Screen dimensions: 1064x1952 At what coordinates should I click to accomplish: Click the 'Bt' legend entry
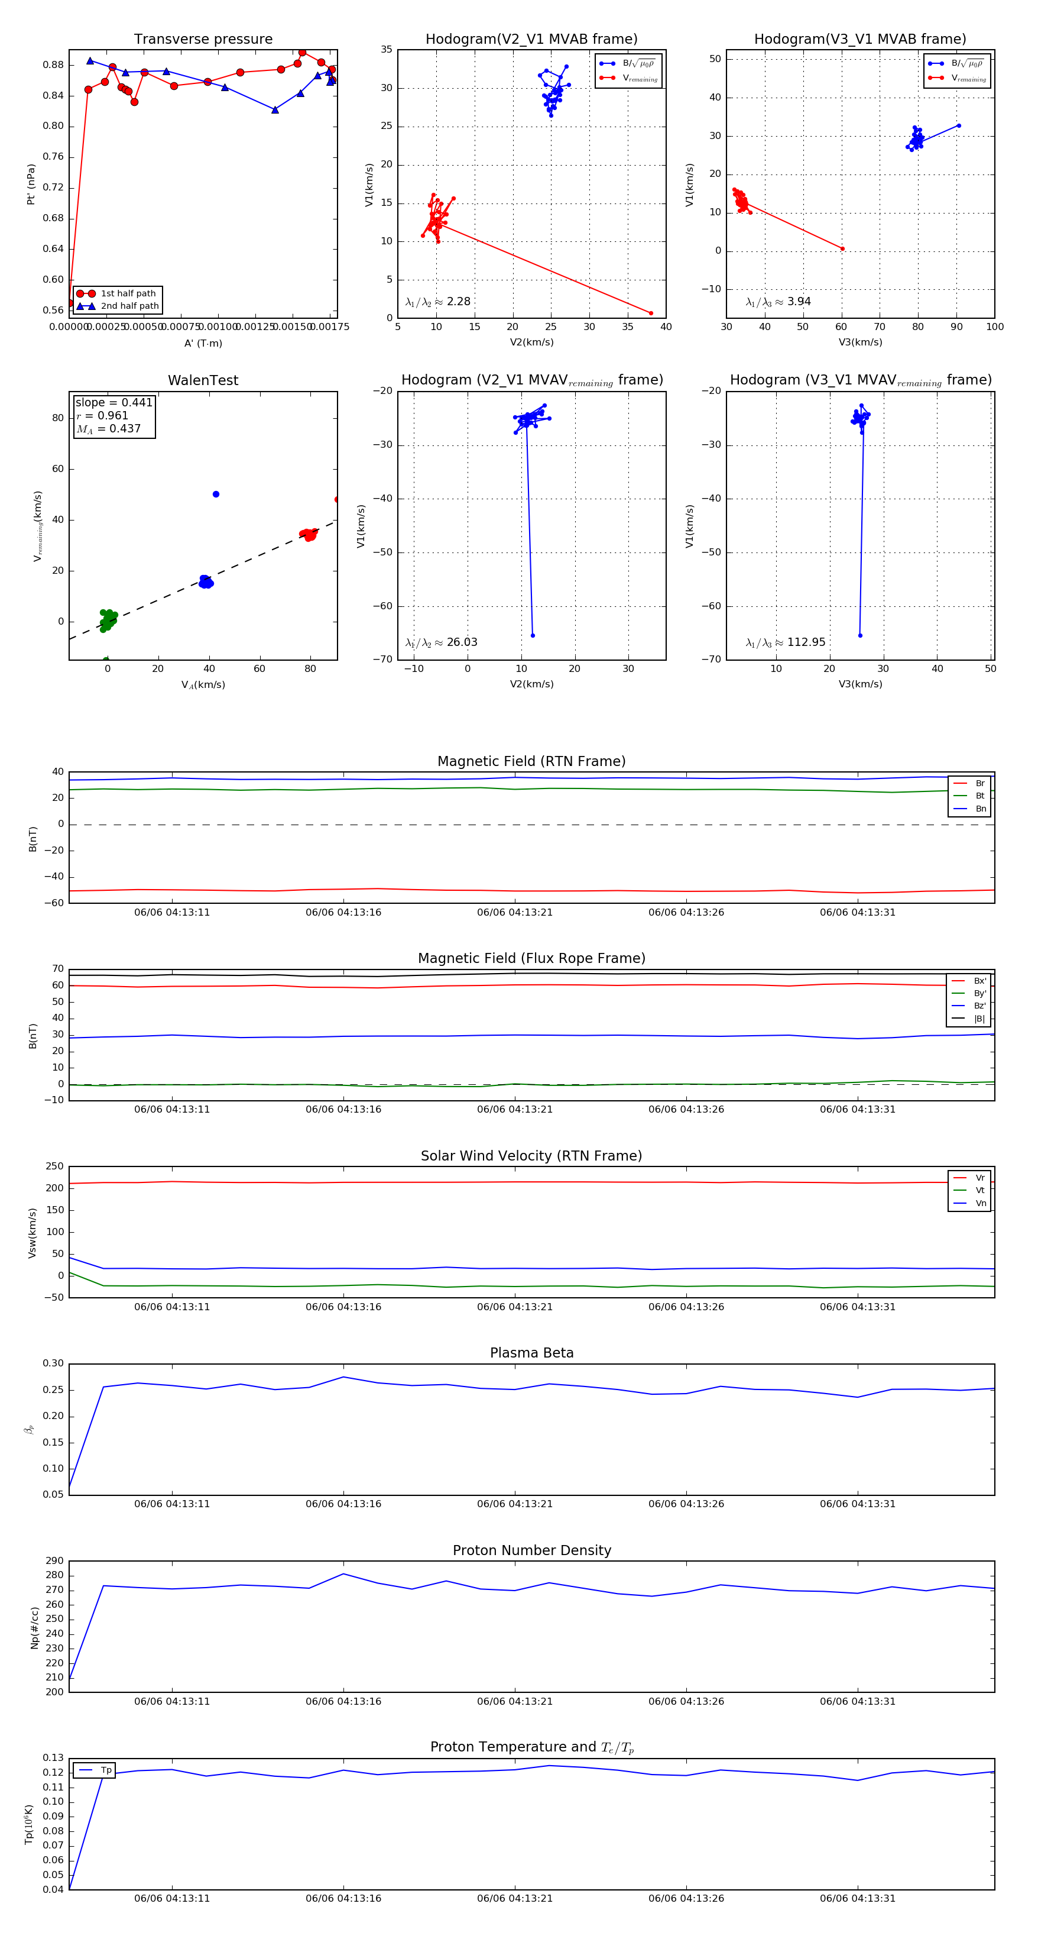[970, 796]
